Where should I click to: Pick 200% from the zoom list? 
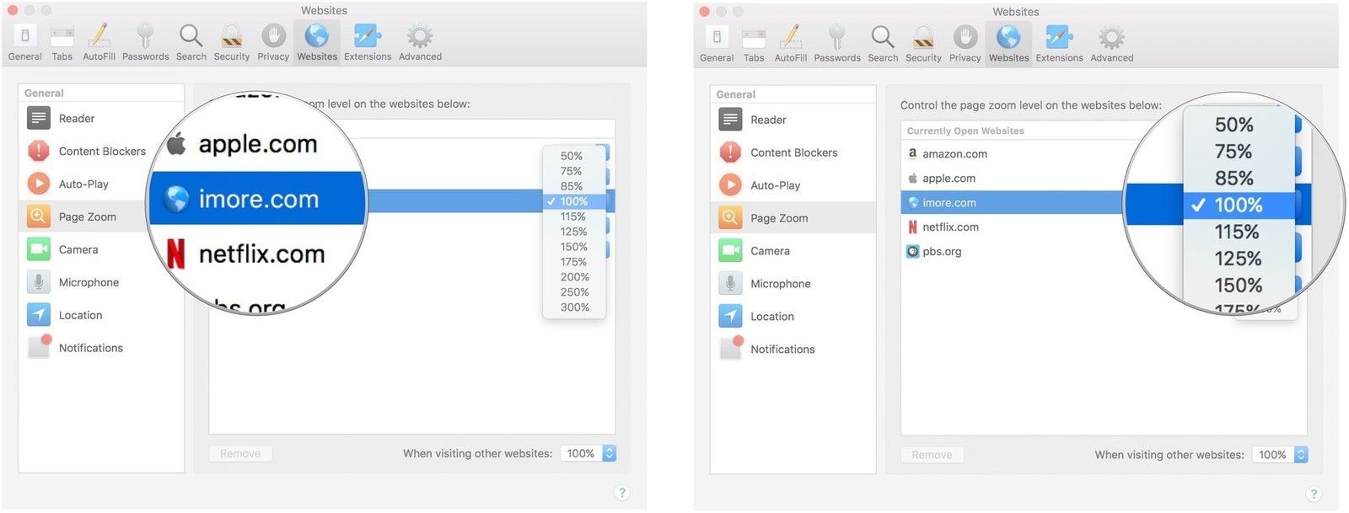(574, 277)
